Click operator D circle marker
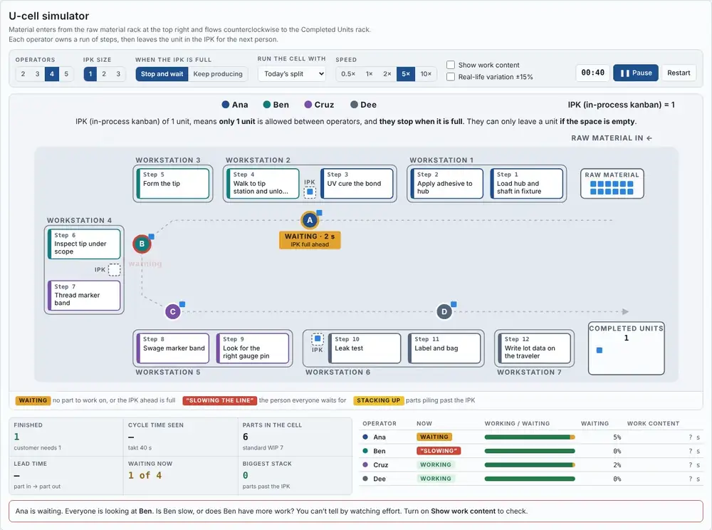712x530 pixels. click(x=444, y=311)
